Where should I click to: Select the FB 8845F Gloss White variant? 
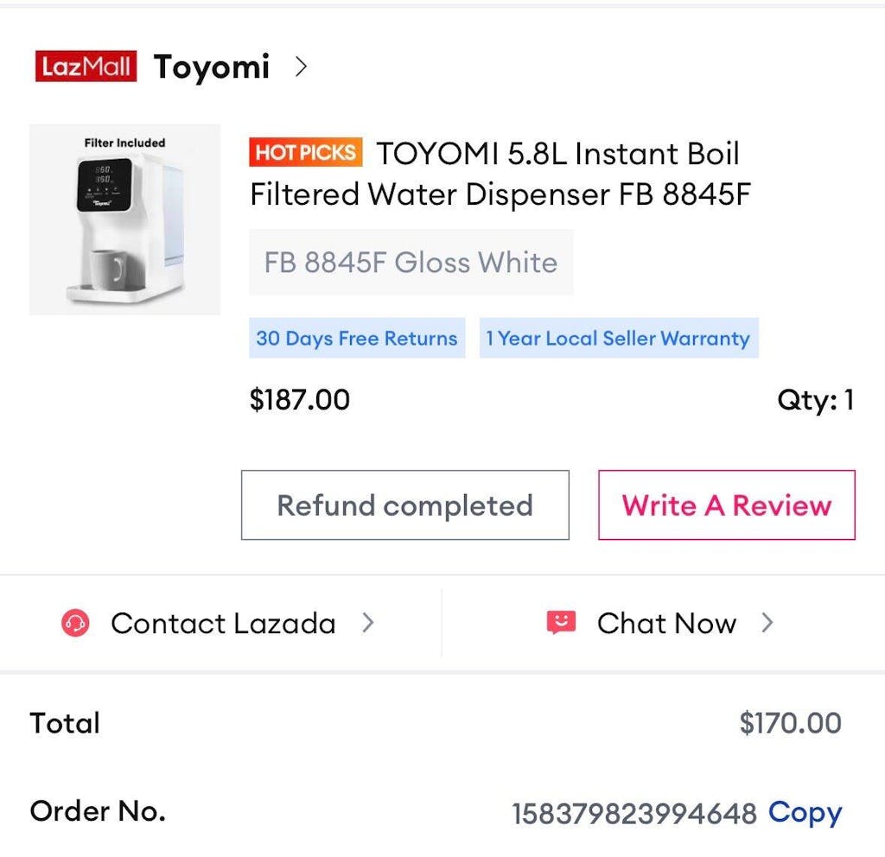click(411, 263)
